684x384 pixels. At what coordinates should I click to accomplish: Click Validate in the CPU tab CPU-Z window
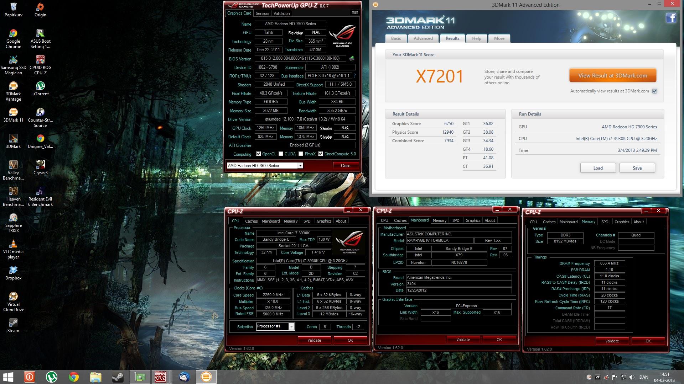[x=314, y=340]
